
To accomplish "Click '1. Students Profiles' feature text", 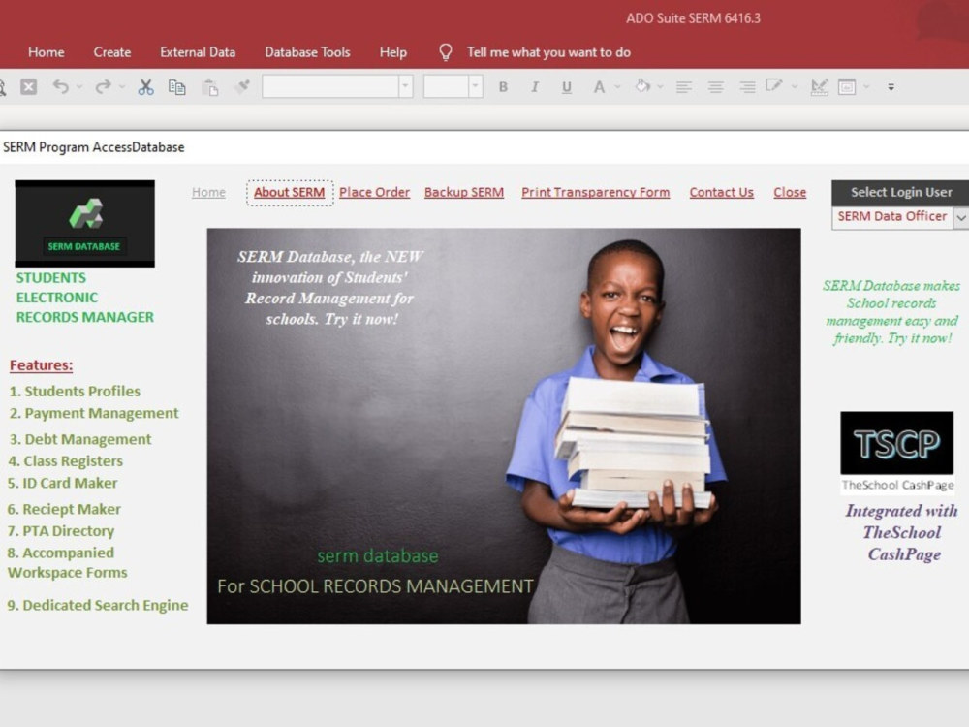I will pyautogui.click(x=75, y=392).
